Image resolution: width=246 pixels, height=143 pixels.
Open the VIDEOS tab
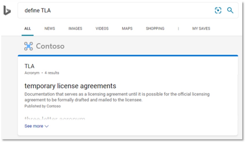[x=102, y=29]
